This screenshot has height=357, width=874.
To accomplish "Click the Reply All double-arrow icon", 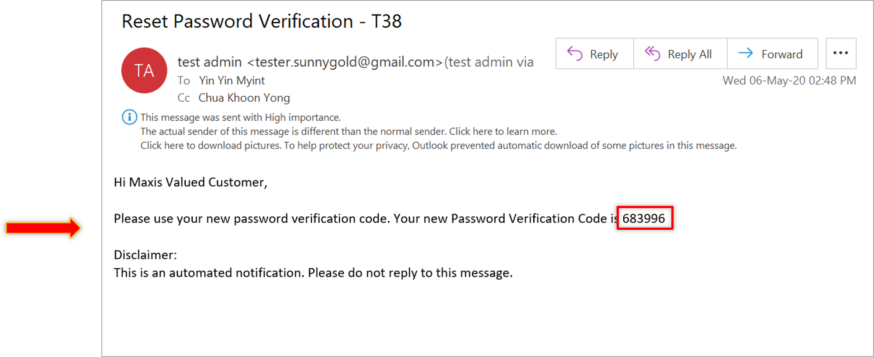I will (x=652, y=53).
